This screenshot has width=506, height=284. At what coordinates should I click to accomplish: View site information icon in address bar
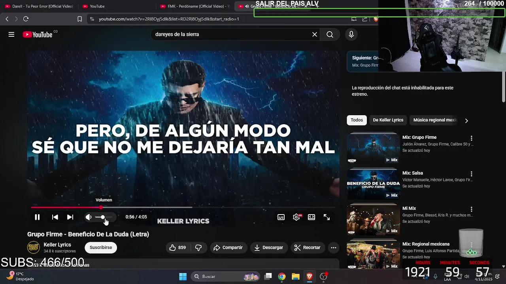(92, 19)
